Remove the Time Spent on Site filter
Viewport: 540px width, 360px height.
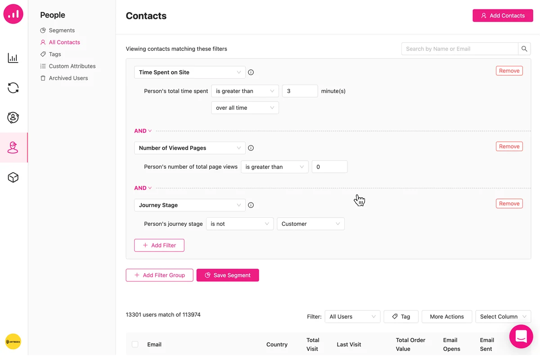(x=509, y=71)
